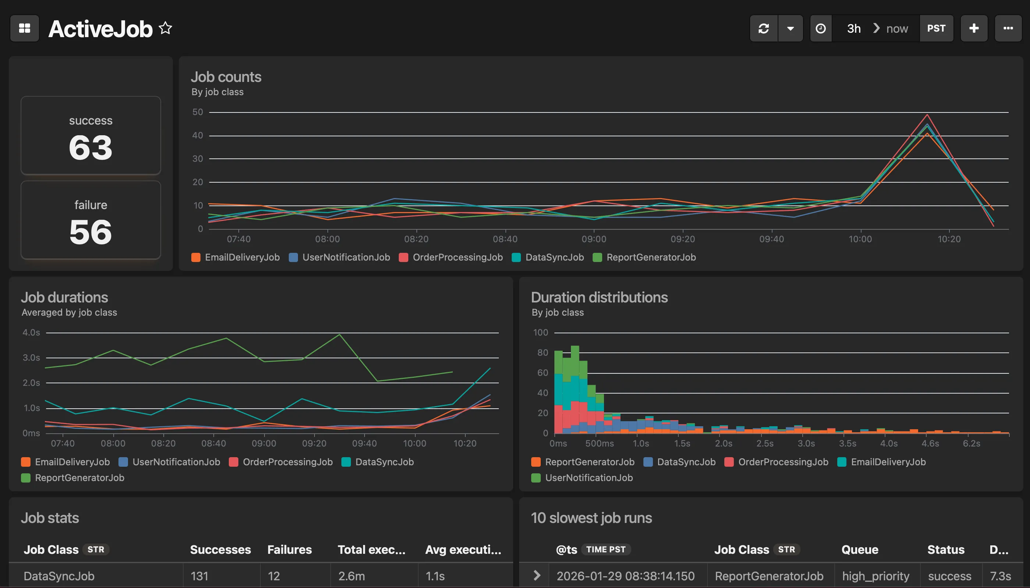Open the time picker clock icon
Screen dimensions: 1030x588
point(821,28)
